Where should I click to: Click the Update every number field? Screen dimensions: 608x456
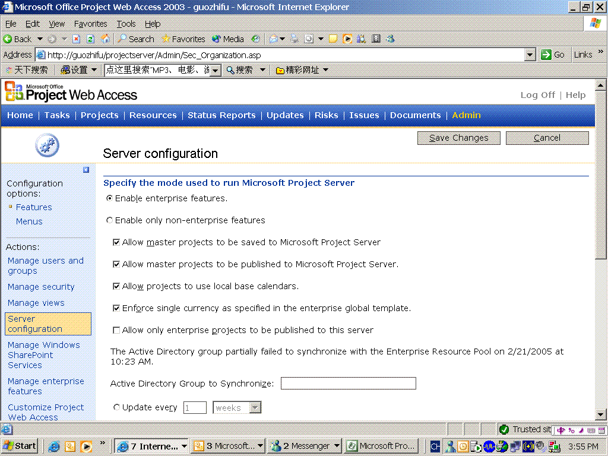point(195,407)
